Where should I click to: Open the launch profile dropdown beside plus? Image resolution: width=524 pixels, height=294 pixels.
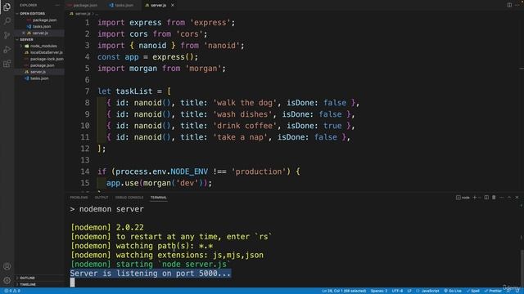click(x=480, y=198)
